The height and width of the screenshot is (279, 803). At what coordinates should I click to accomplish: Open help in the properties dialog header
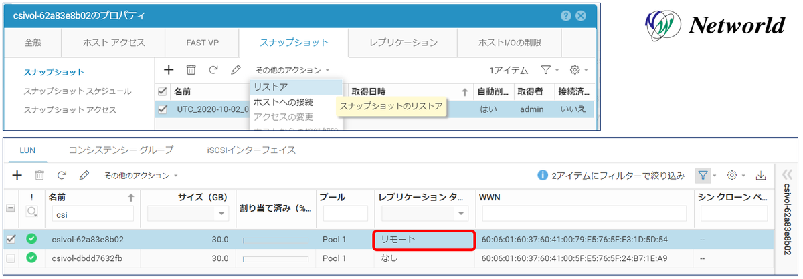[566, 15]
